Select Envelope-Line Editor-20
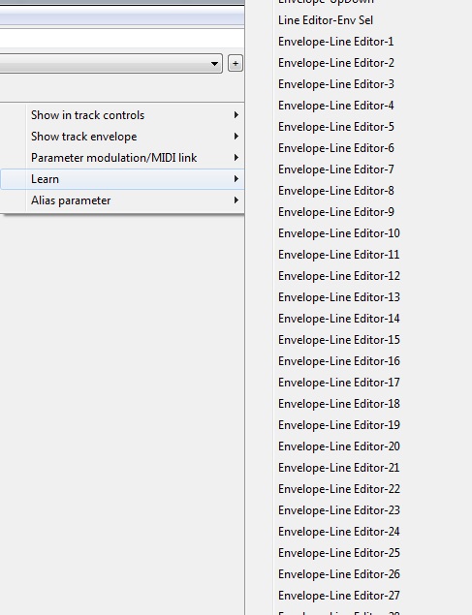Image resolution: width=472 pixels, height=615 pixels. coord(339,446)
